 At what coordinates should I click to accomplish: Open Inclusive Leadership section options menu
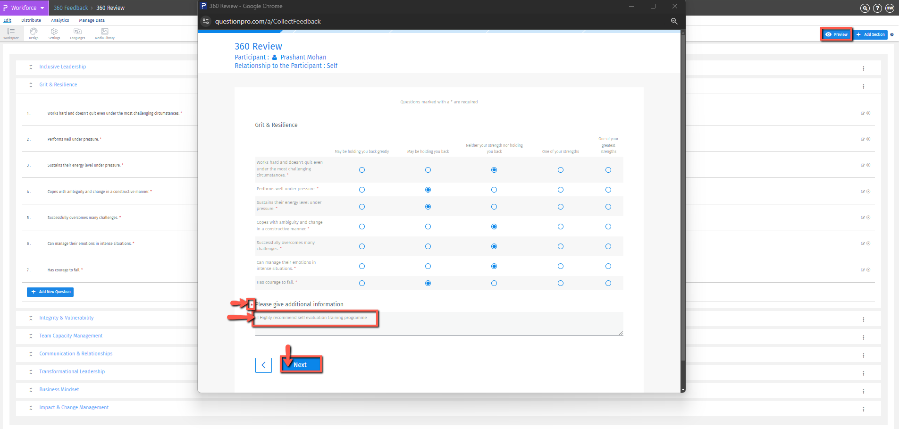coord(863,68)
